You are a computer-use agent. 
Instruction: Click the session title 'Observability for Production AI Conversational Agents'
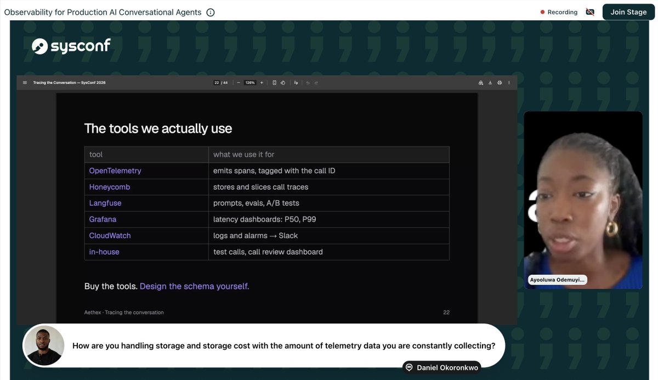point(103,12)
